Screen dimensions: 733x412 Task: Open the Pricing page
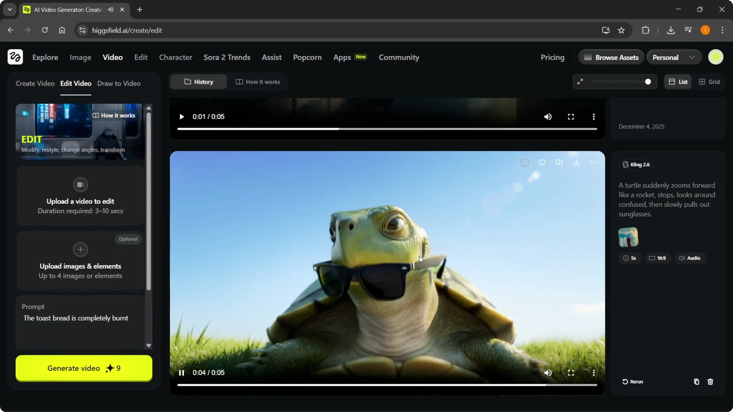[552, 57]
